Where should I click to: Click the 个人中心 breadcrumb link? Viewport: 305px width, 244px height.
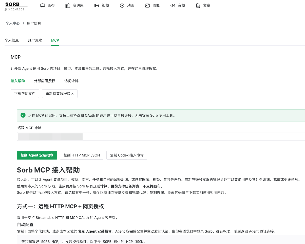(x=13, y=23)
